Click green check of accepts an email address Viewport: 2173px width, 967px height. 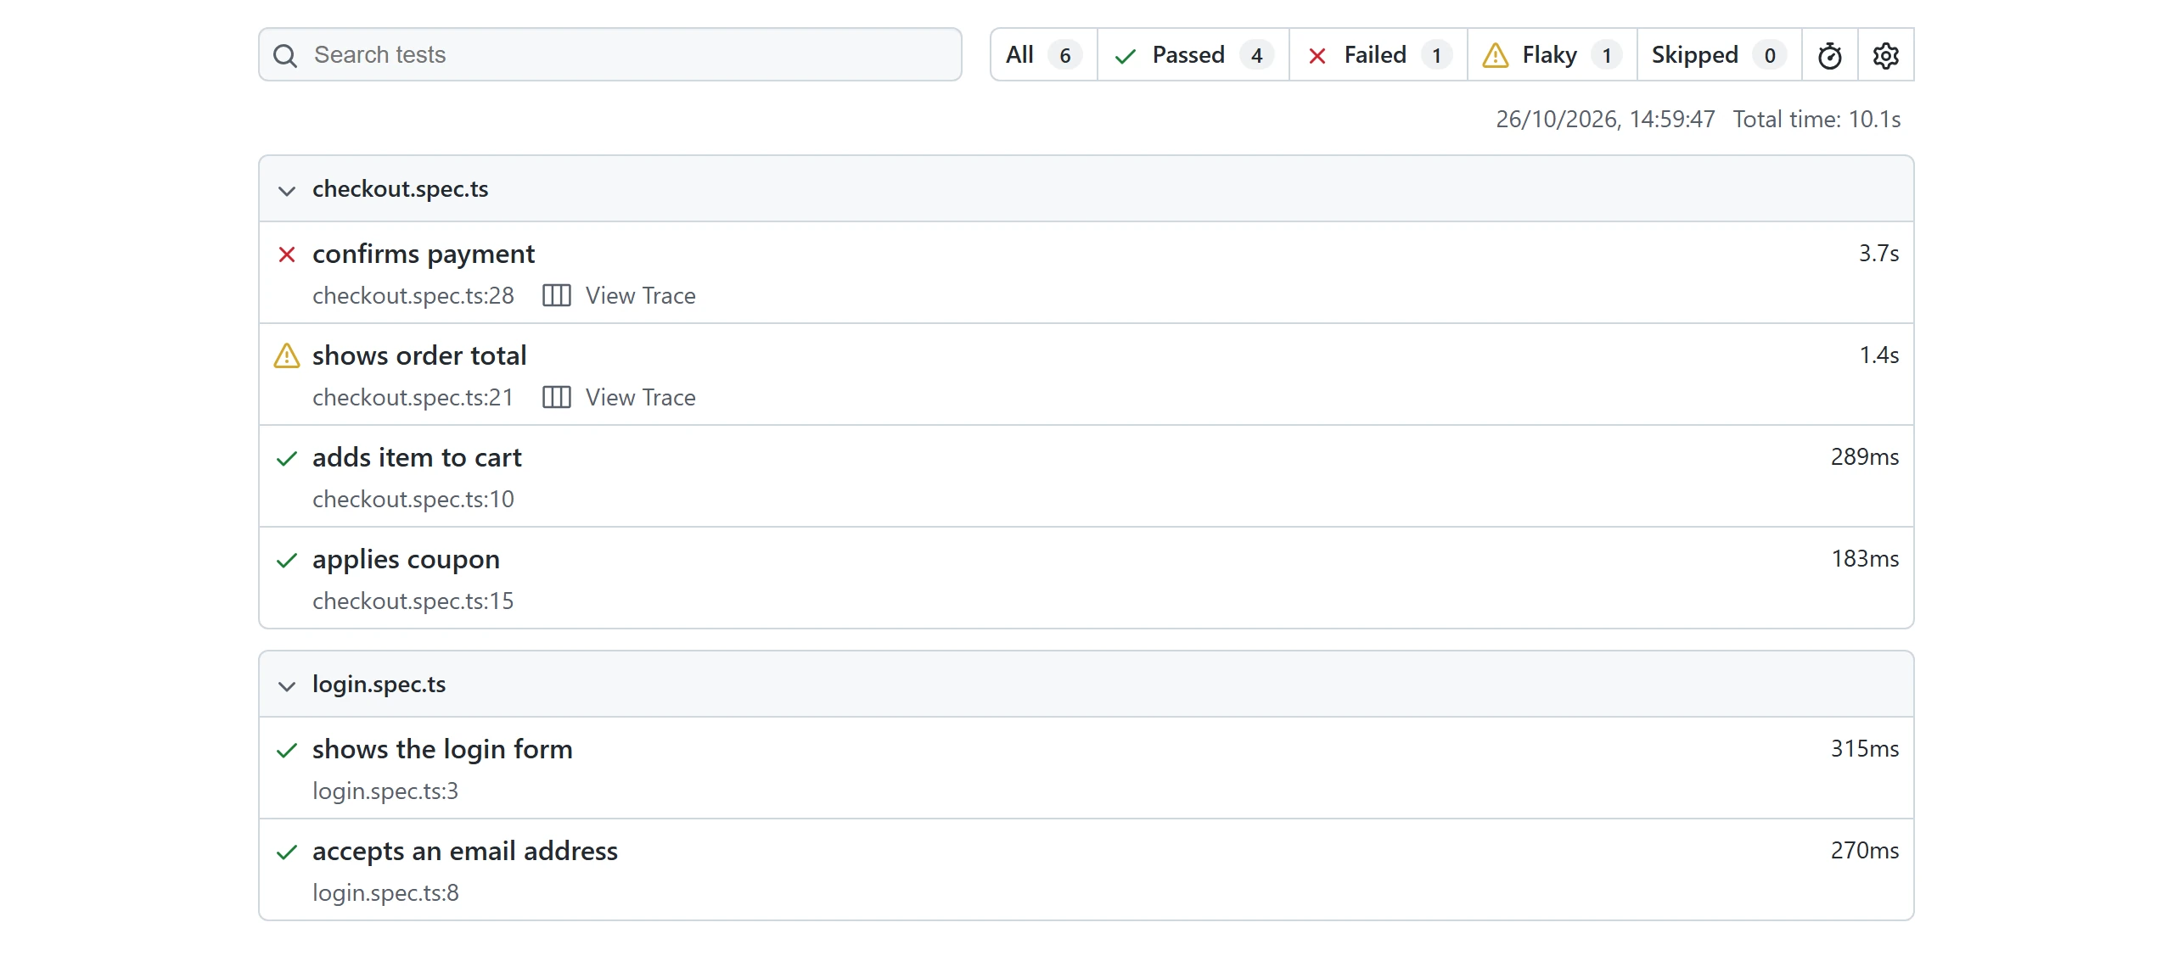tap(287, 852)
